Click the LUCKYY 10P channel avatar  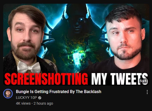pos(8,94)
